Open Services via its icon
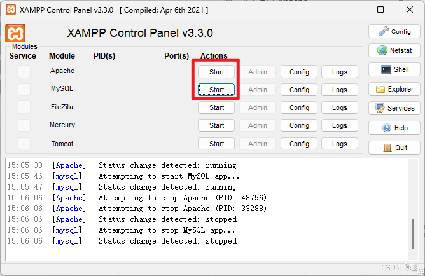 394,108
